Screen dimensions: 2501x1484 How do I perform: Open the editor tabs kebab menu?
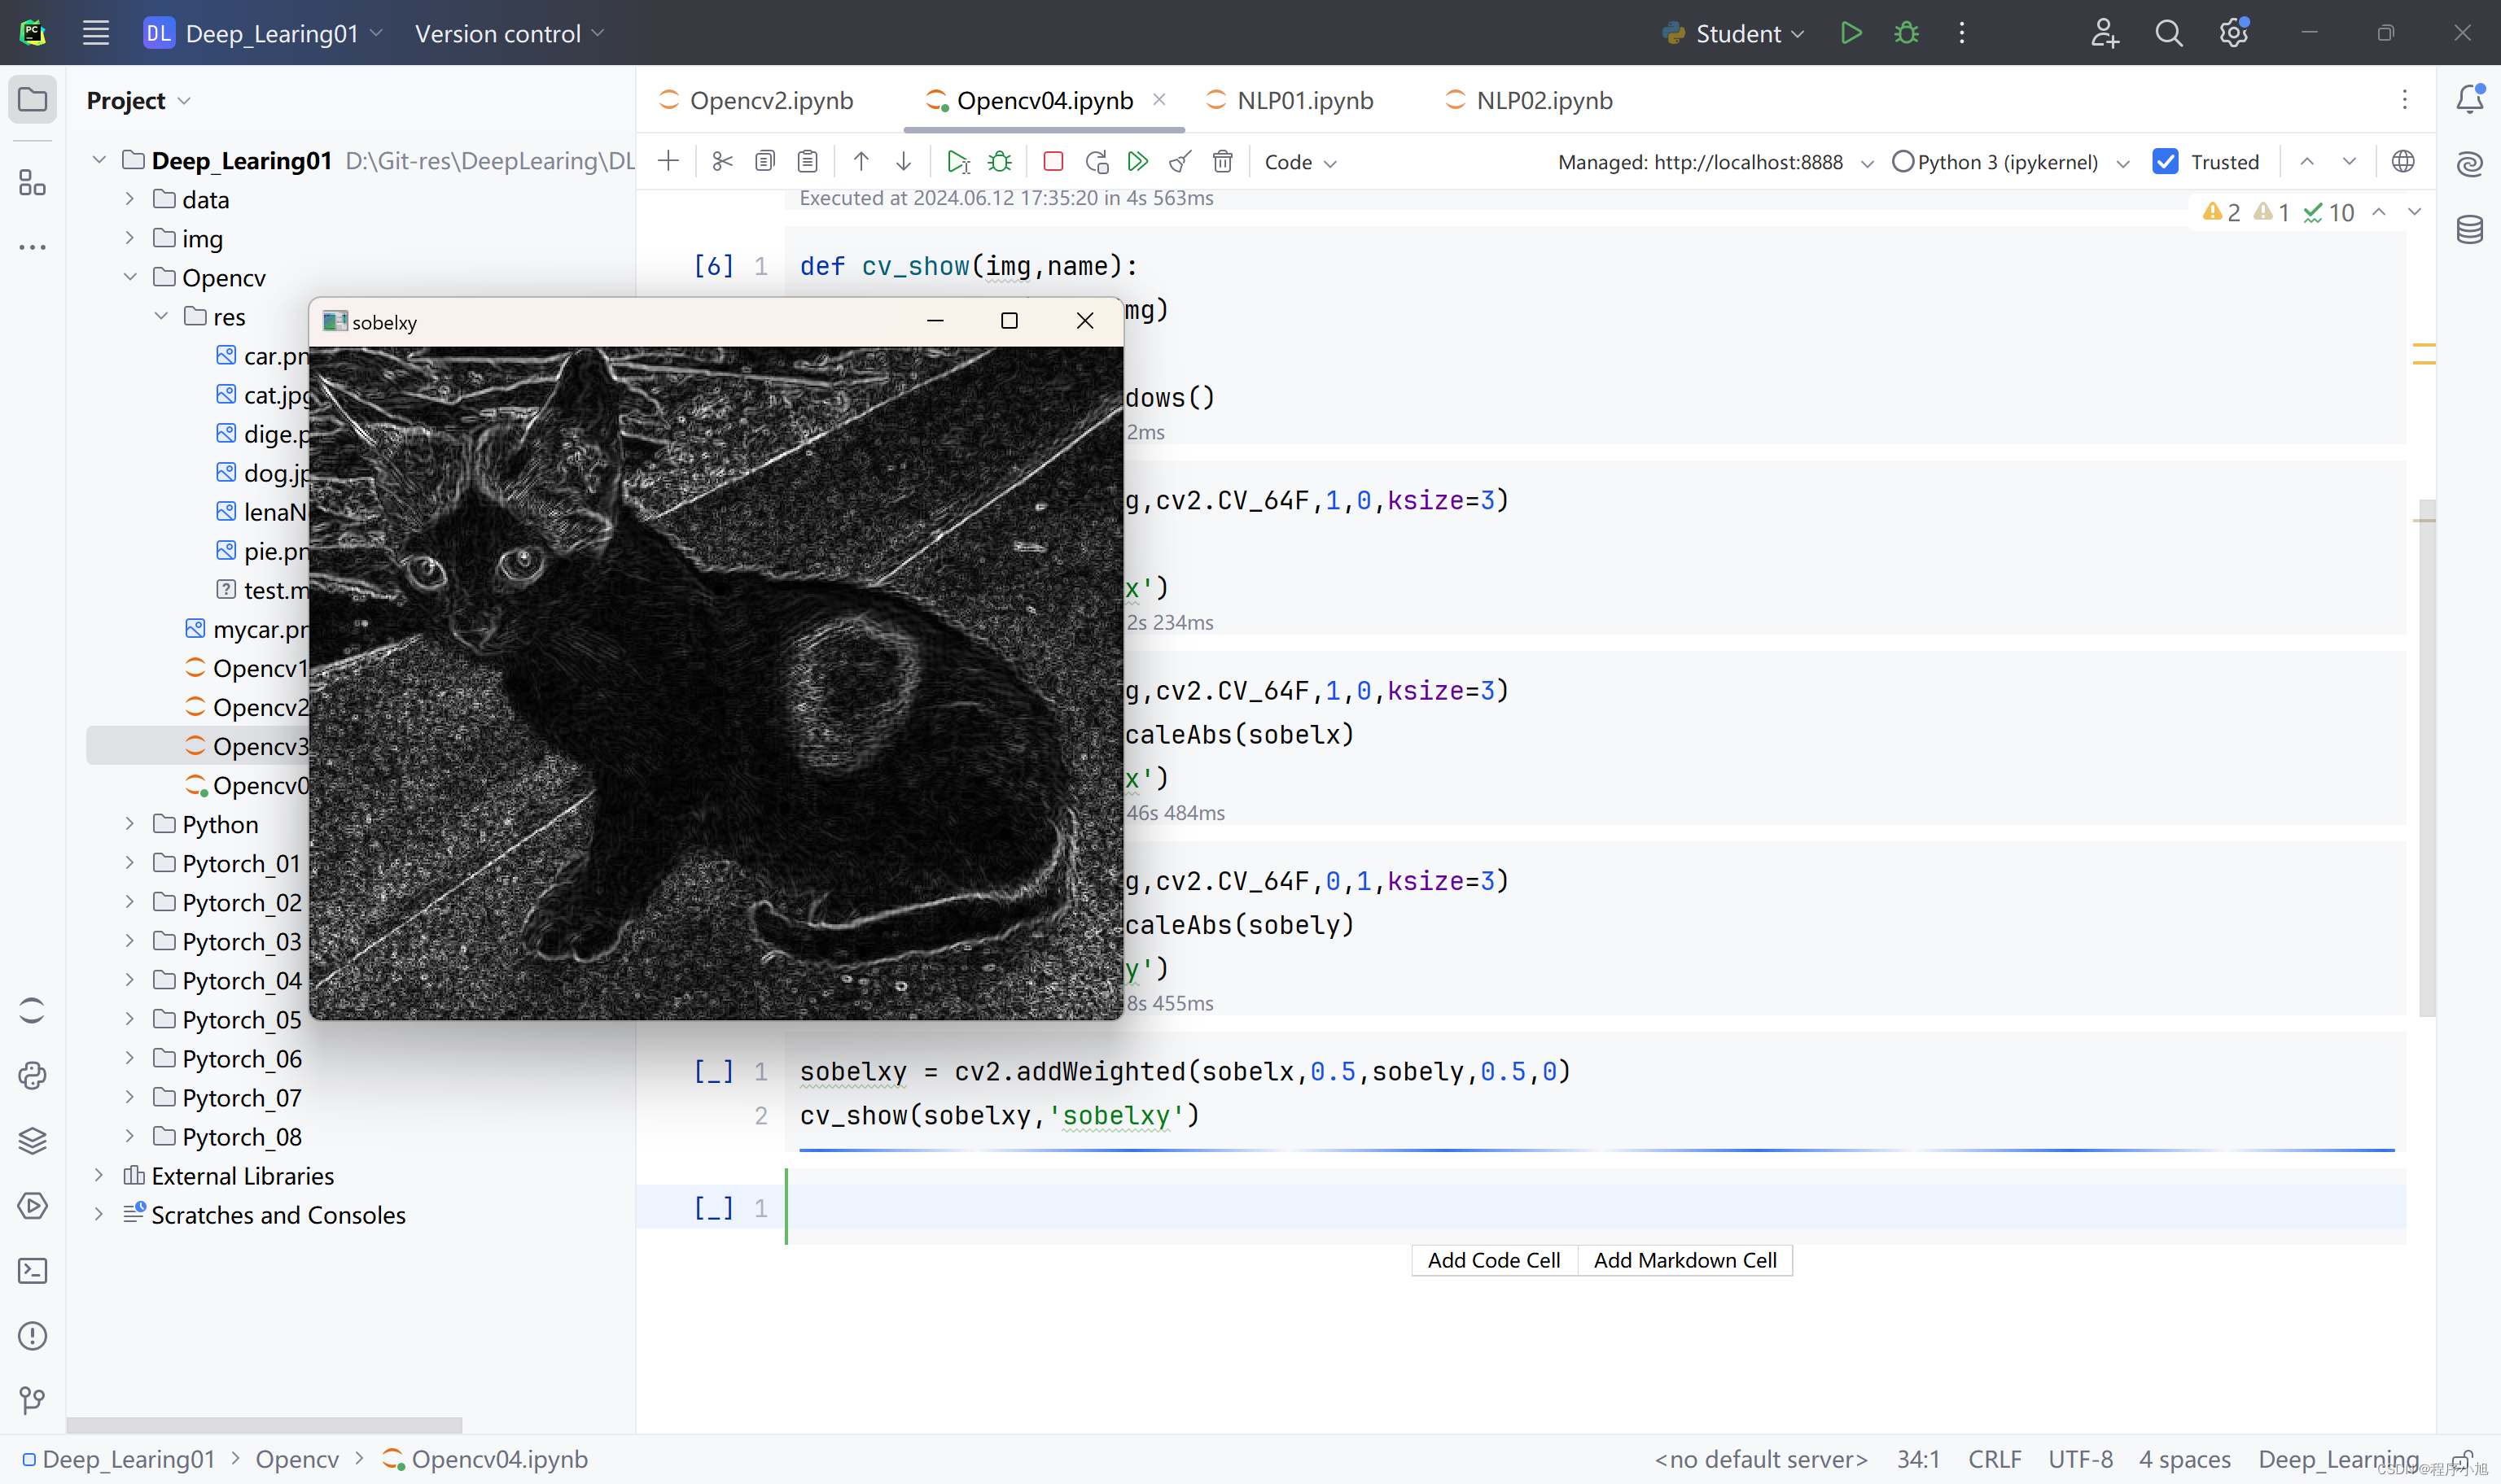[x=2405, y=99]
